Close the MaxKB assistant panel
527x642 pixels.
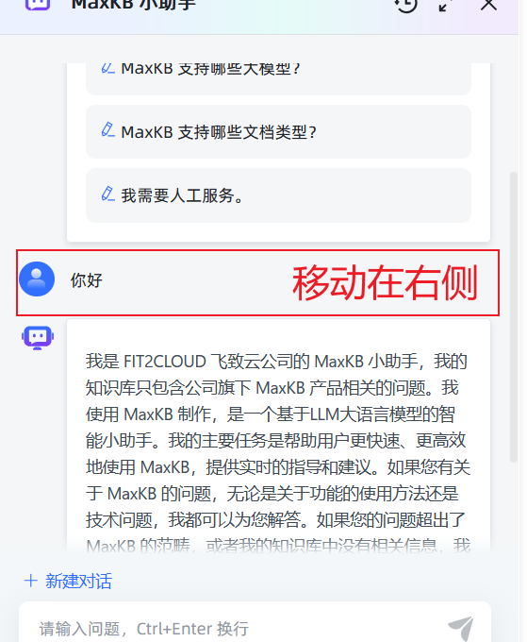[488, 5]
